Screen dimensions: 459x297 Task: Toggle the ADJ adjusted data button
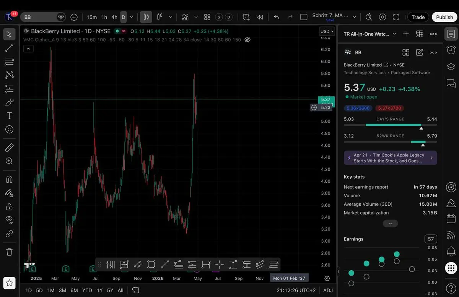point(328,291)
